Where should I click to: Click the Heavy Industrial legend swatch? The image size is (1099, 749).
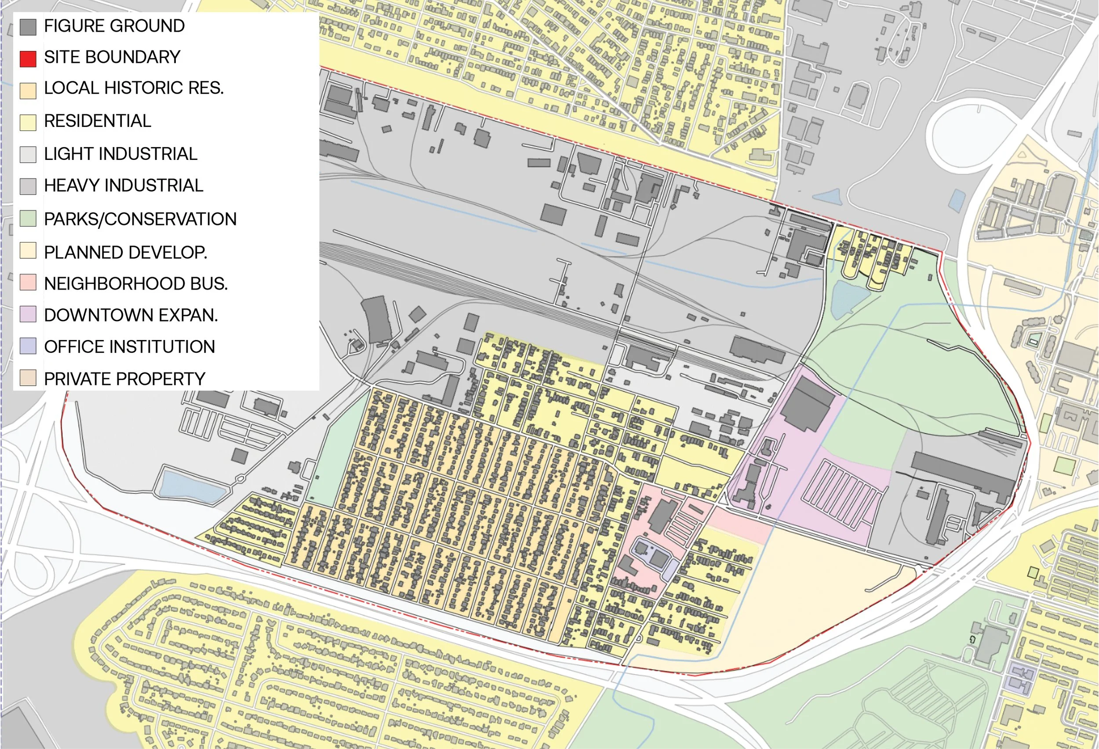point(28,186)
